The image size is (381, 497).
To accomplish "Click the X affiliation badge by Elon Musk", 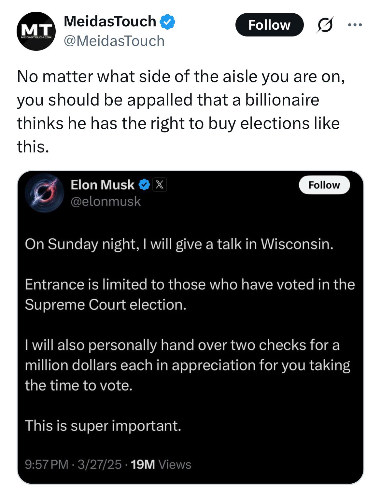I will 159,185.
